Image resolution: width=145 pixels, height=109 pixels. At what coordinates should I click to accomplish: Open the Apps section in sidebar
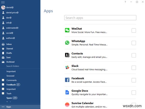pyautogui.click(x=20, y=107)
